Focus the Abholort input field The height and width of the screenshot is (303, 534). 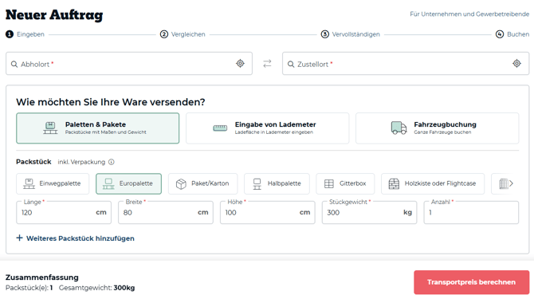click(129, 64)
